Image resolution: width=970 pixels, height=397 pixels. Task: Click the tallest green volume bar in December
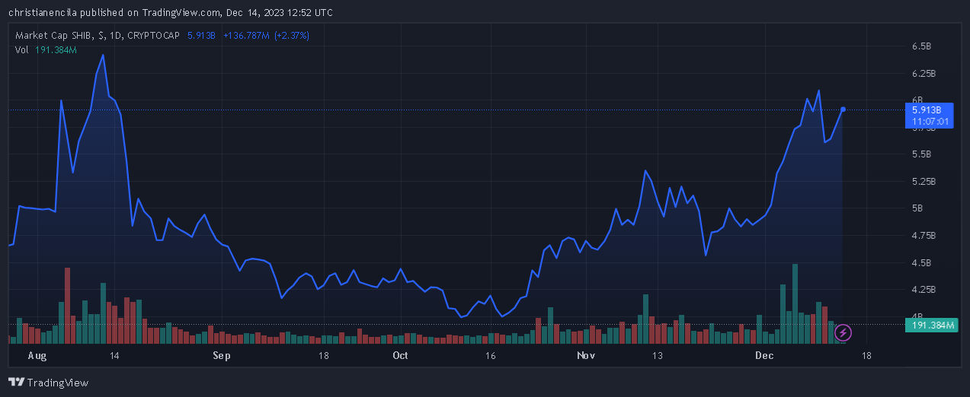coord(795,303)
